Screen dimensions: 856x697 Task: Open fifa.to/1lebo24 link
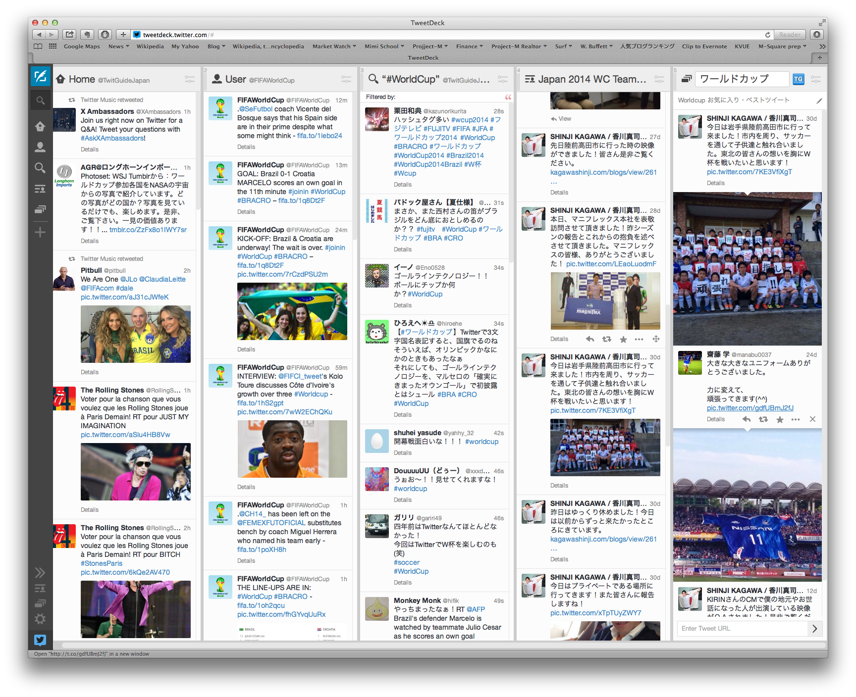point(320,136)
